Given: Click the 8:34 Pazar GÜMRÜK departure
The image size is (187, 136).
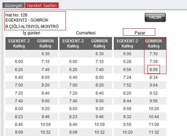Looking at the screenshot, I should click(154, 77).
